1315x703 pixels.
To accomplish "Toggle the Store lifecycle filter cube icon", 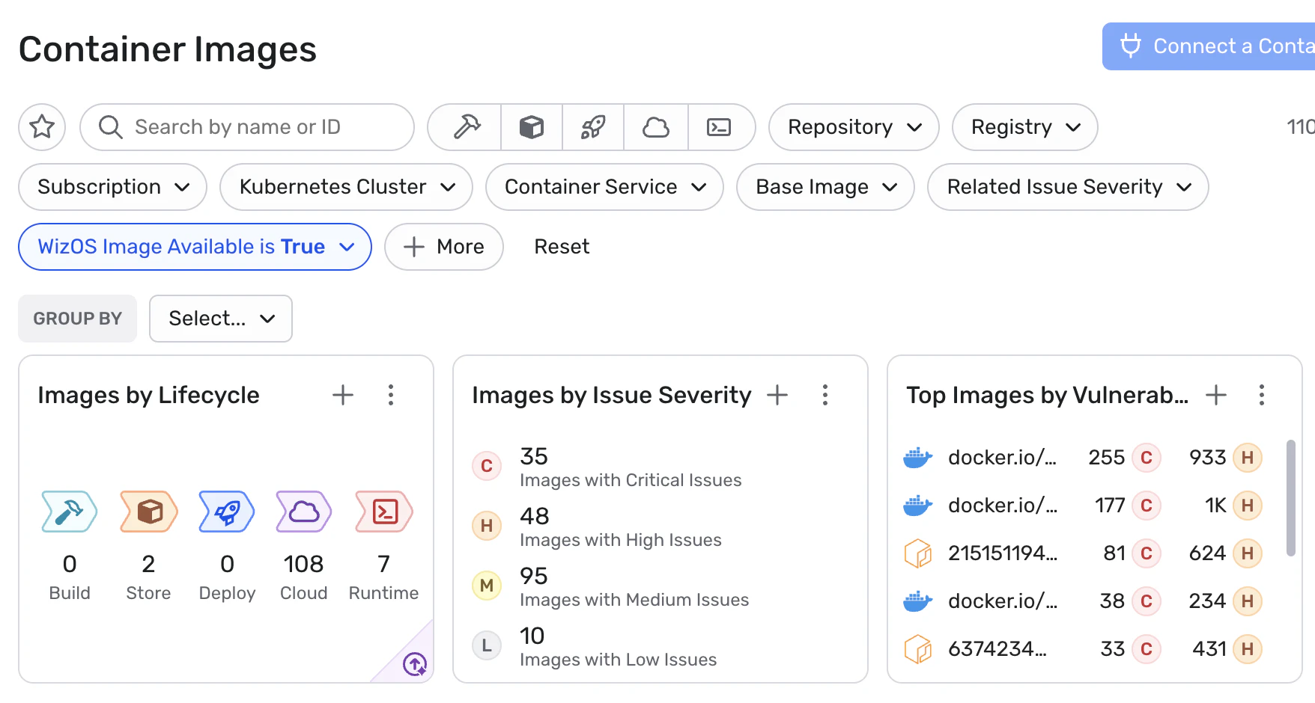I will click(x=532, y=127).
